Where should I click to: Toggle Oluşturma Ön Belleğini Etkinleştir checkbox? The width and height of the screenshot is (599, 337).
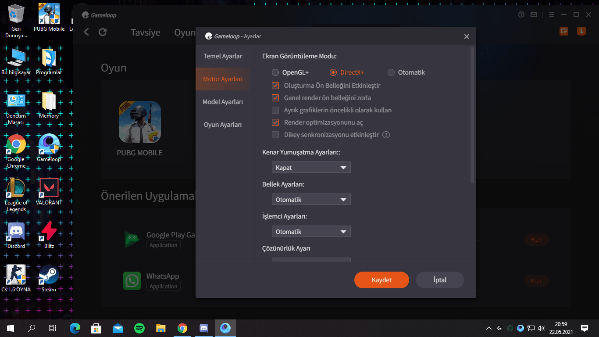click(275, 86)
